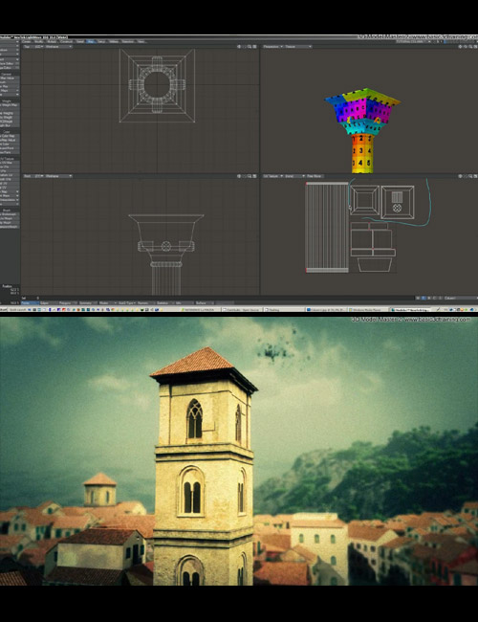Open the Surface Editor from sidebar
Image resolution: width=478 pixels, height=622 pixels.
[10, 63]
